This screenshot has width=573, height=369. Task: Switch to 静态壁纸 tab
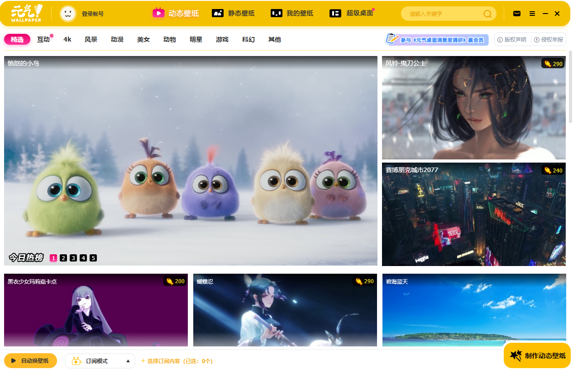tap(233, 13)
